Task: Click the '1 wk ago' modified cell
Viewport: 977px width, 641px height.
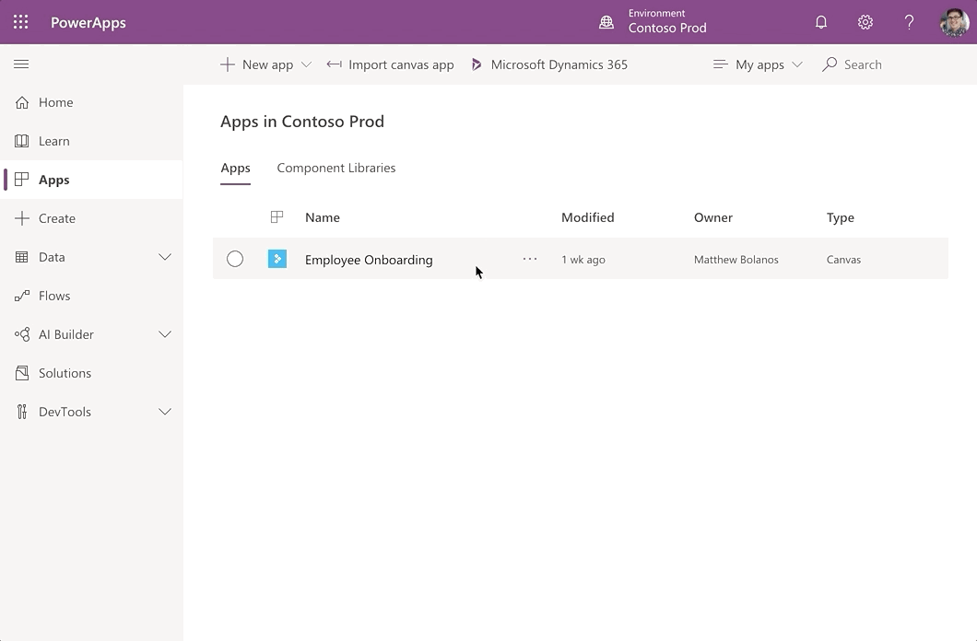Action: (x=583, y=260)
